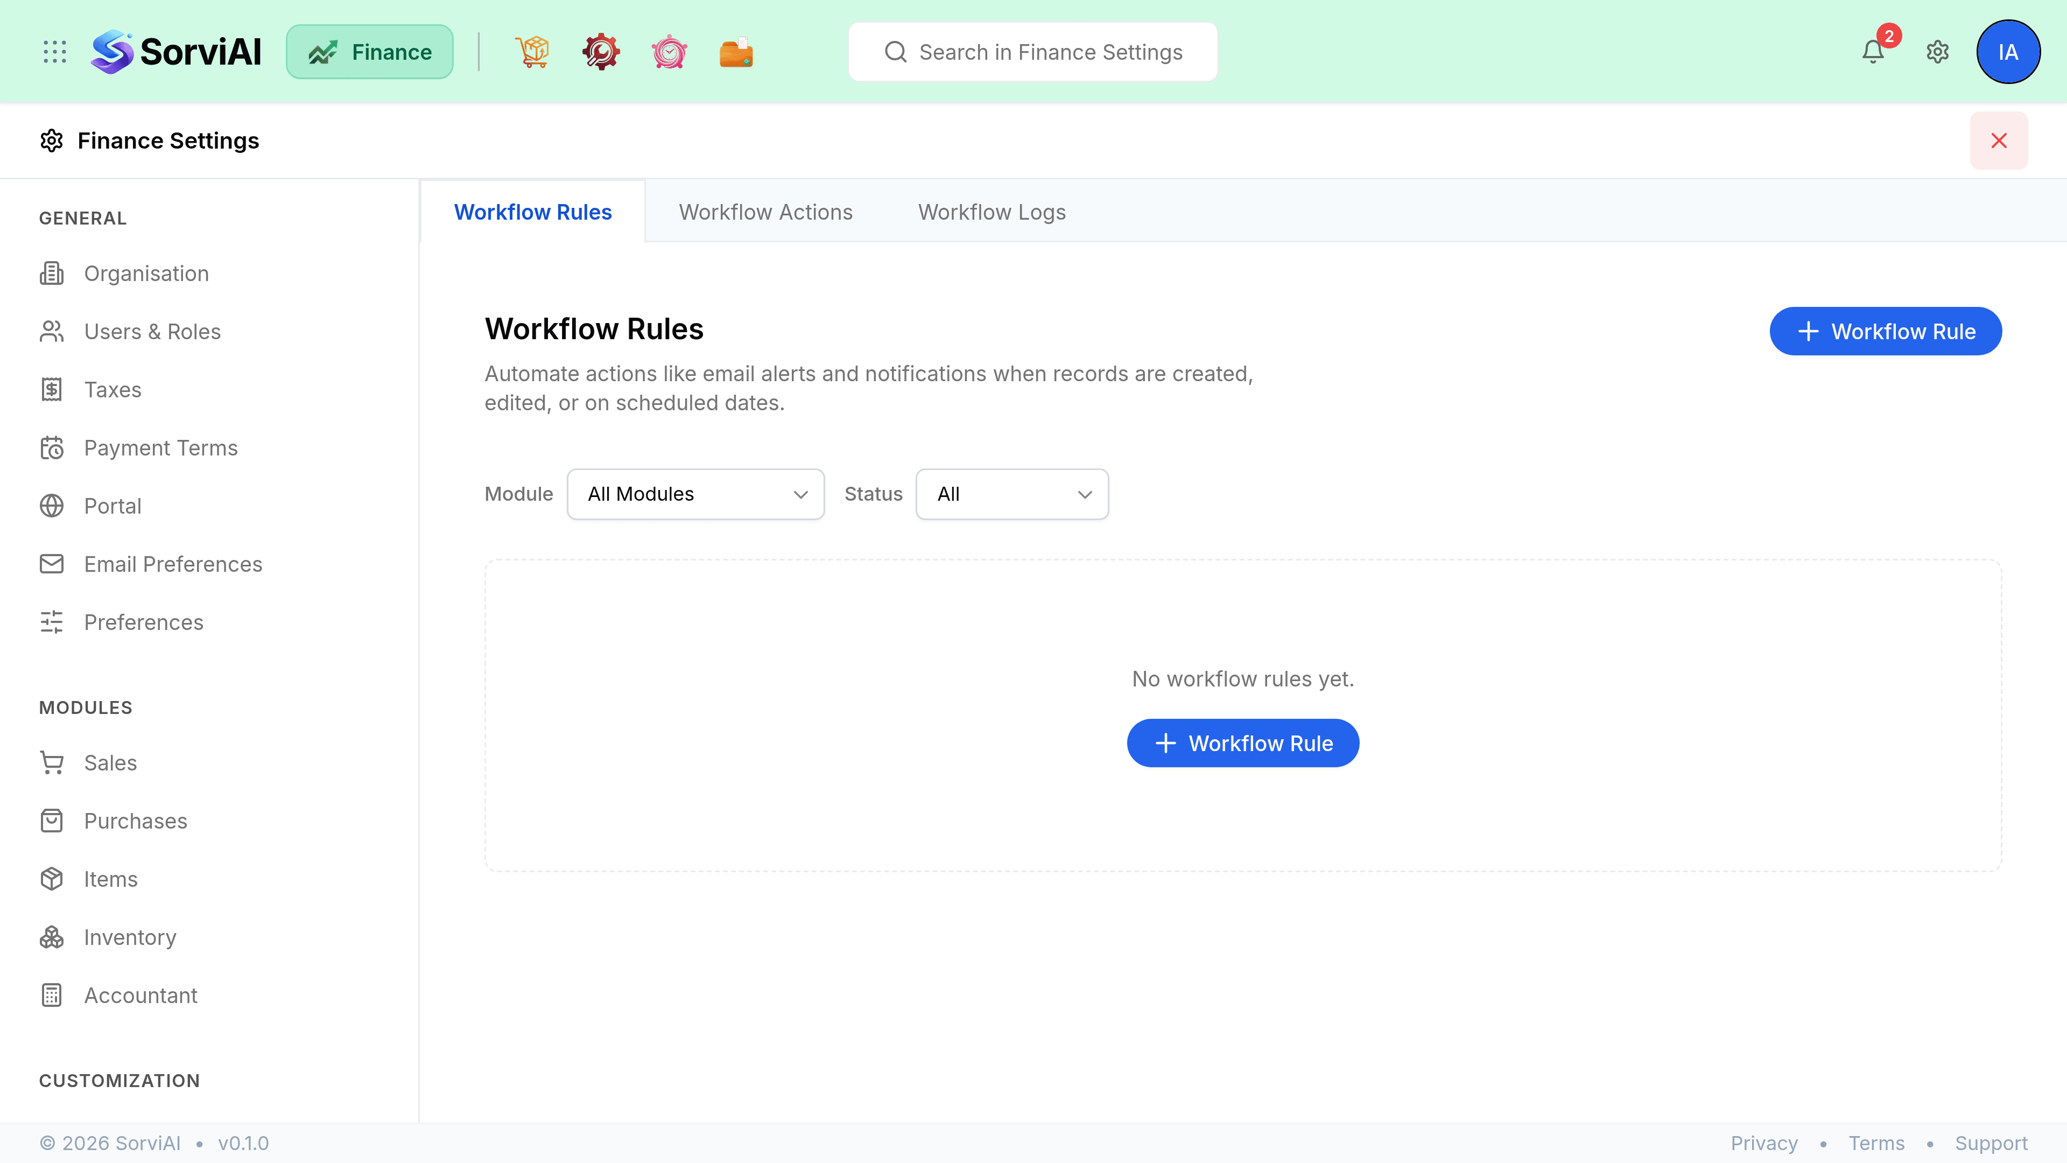Open the top bar settings gear

1938,52
